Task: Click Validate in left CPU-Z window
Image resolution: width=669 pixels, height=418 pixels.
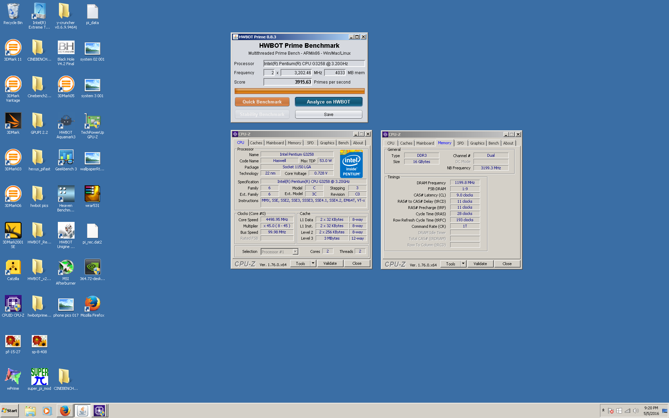Action: pyautogui.click(x=330, y=263)
